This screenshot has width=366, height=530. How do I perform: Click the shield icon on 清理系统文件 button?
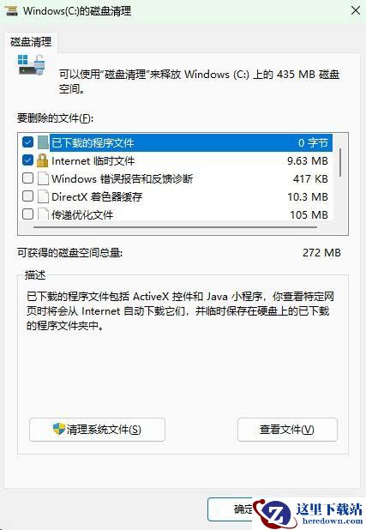pos(59,429)
